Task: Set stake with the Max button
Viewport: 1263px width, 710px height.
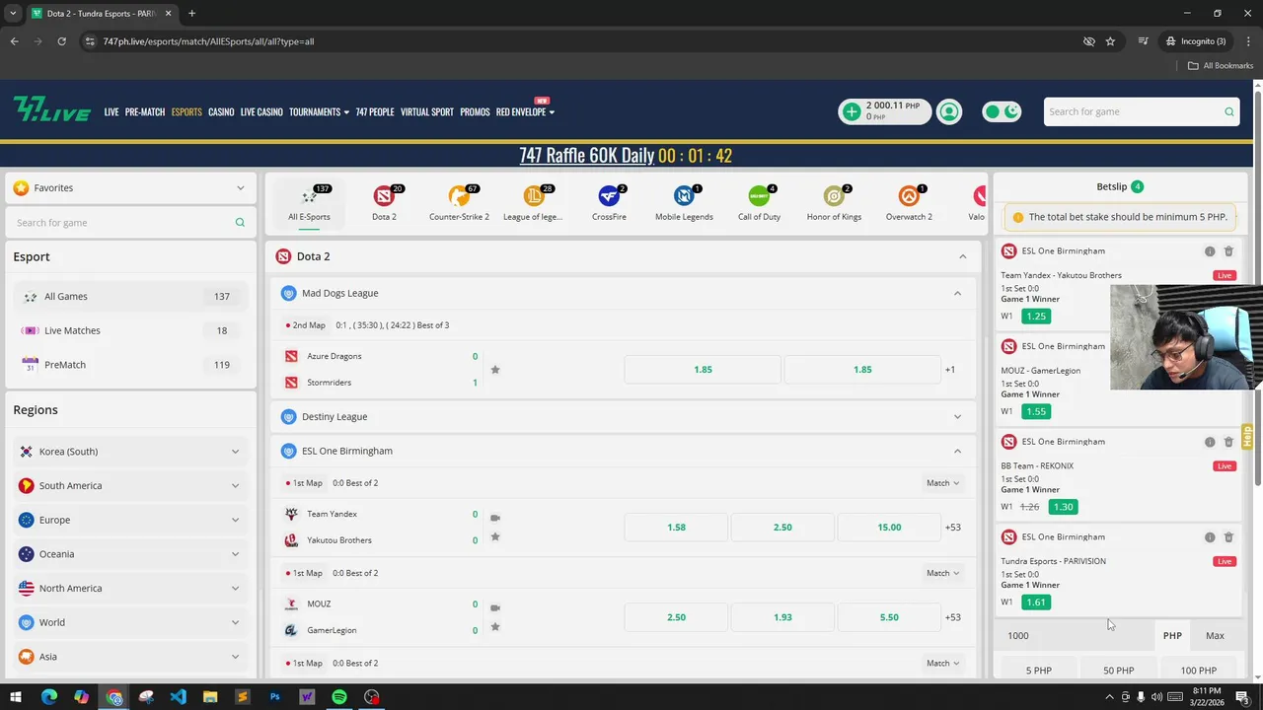Action: tap(1215, 636)
